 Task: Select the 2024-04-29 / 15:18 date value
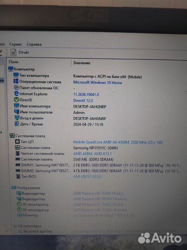tap(88, 125)
